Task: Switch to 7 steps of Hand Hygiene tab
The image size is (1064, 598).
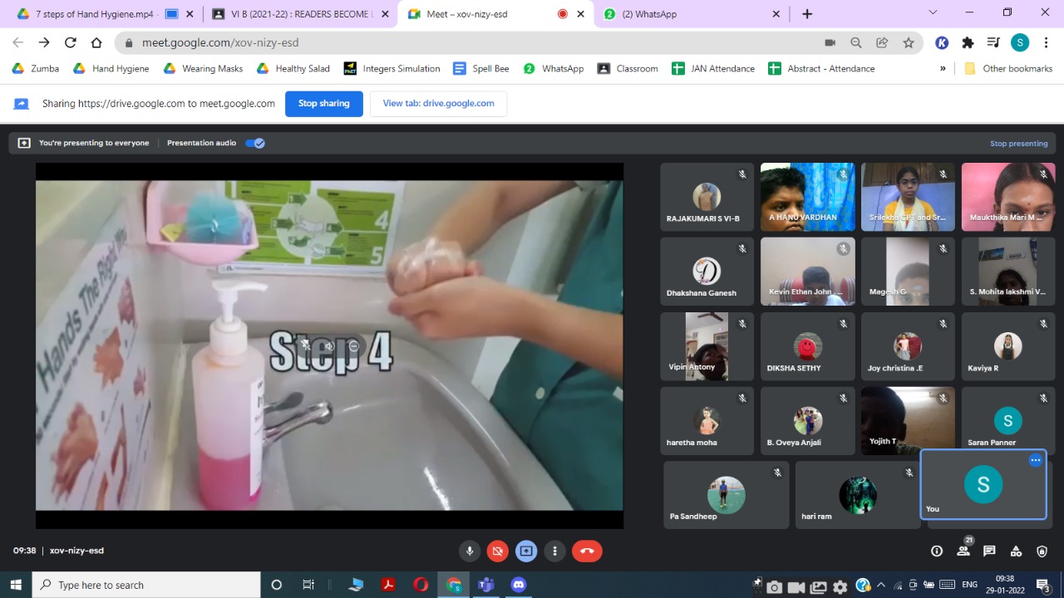Action: click(93, 14)
